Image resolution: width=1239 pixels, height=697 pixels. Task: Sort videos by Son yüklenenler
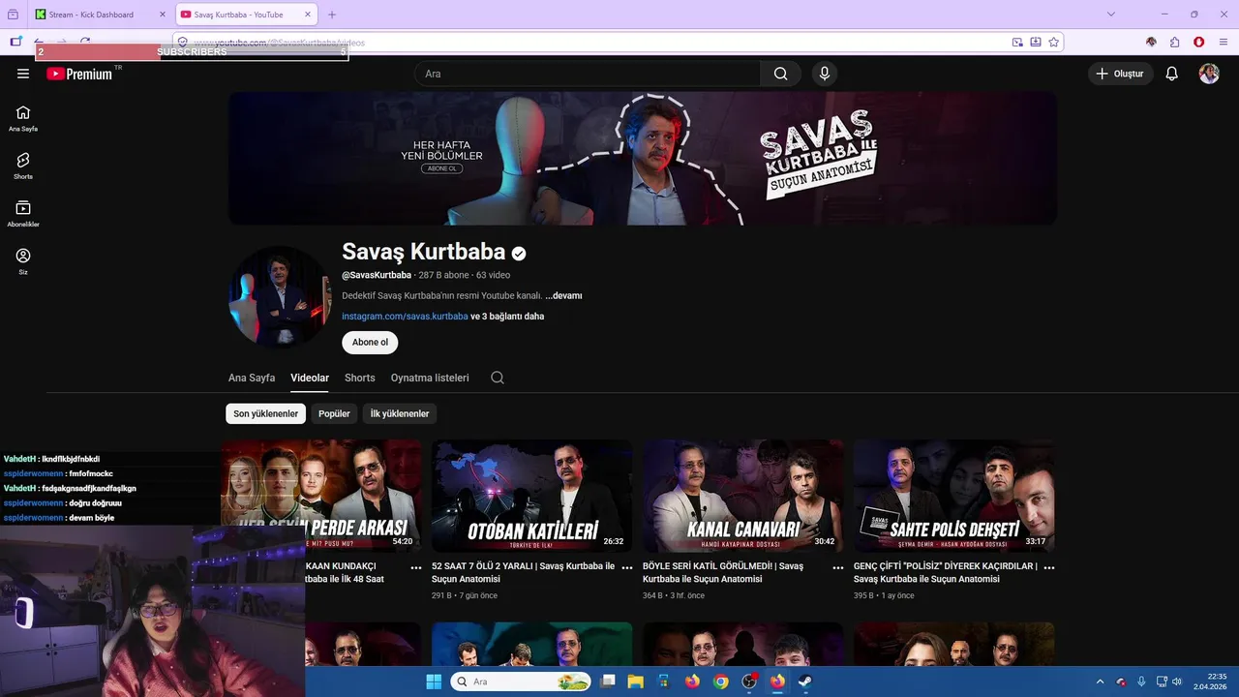(265, 413)
